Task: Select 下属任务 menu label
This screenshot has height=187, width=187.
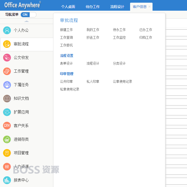Action: click(x=21, y=85)
